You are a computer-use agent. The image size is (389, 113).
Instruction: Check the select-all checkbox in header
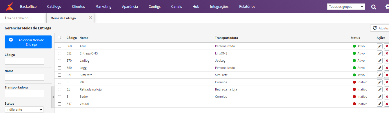[x=59, y=37]
